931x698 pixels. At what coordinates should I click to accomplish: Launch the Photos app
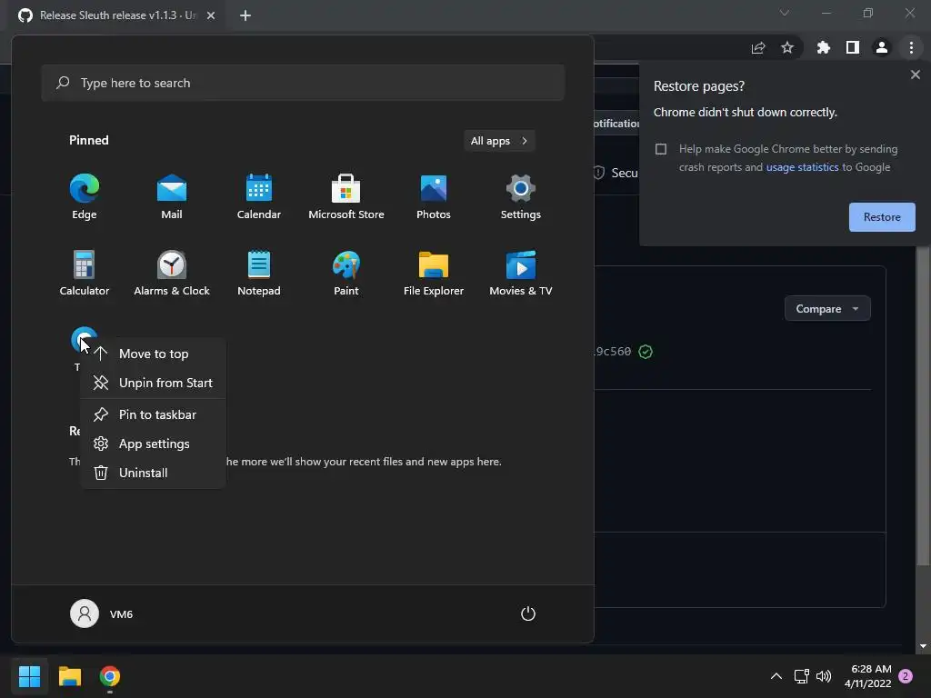(x=434, y=197)
